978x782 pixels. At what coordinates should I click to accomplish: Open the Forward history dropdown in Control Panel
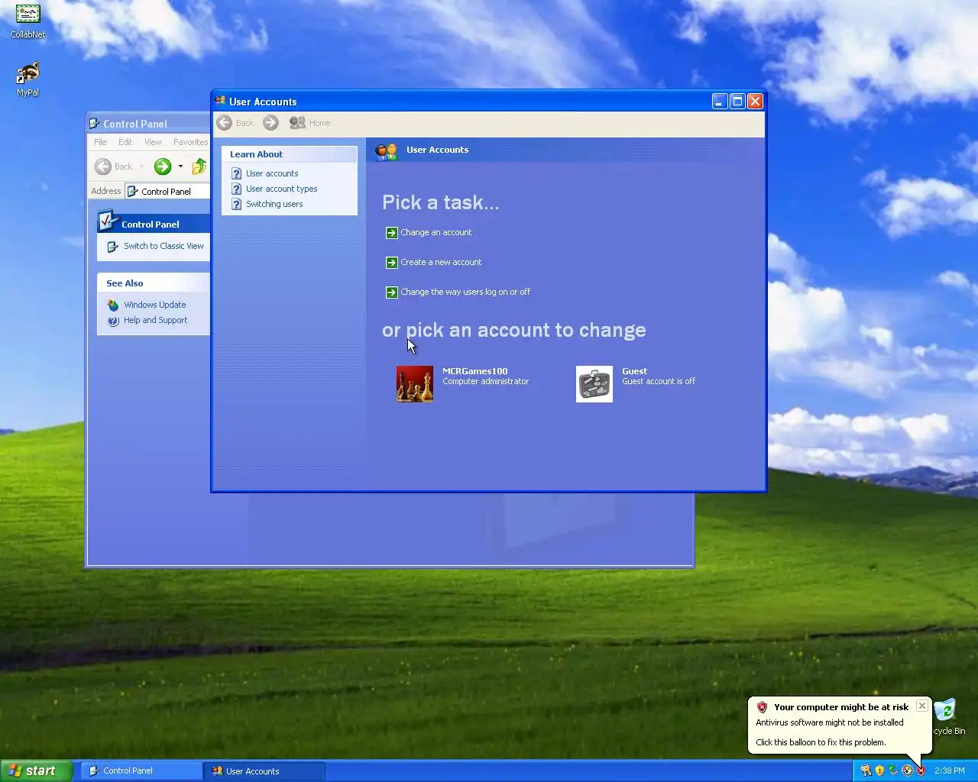(180, 166)
